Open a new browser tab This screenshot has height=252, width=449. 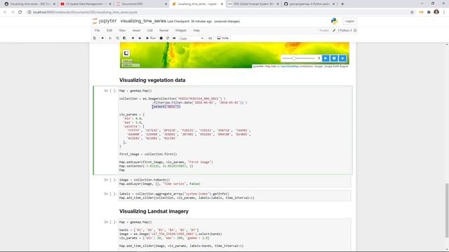(x=342, y=4)
